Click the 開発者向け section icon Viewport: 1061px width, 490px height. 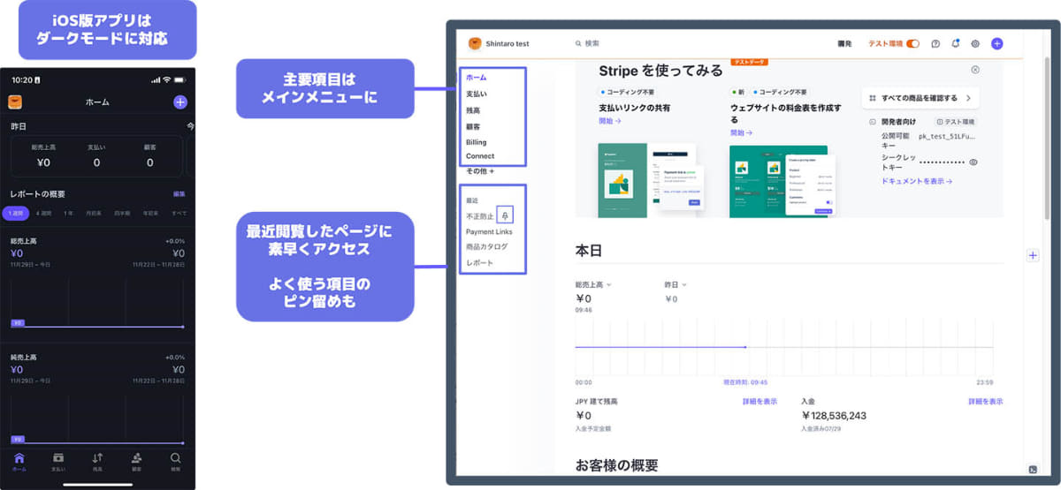coord(873,121)
